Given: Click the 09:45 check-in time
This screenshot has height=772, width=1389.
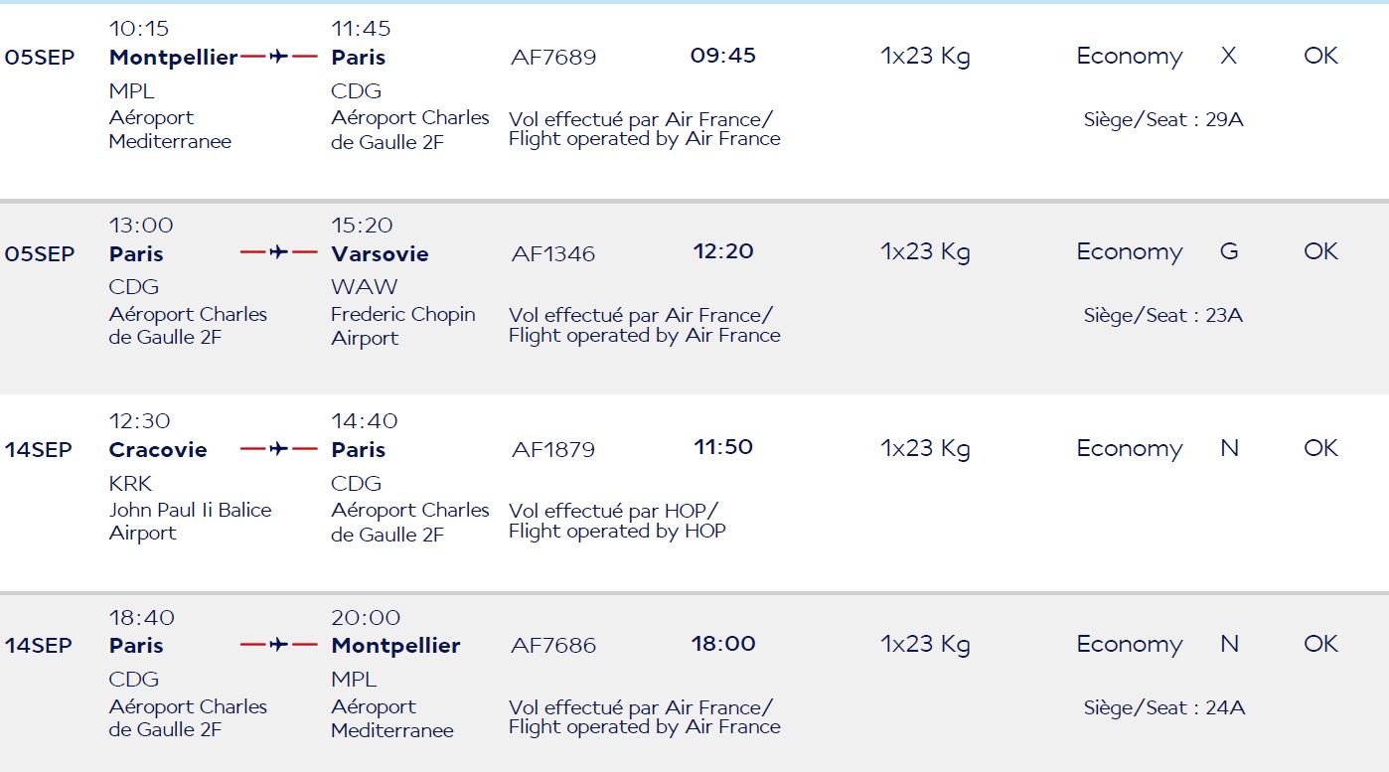Looking at the screenshot, I should point(723,56).
